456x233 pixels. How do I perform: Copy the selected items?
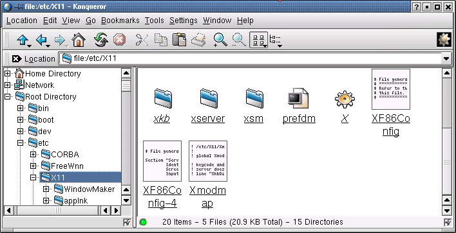coord(161,40)
